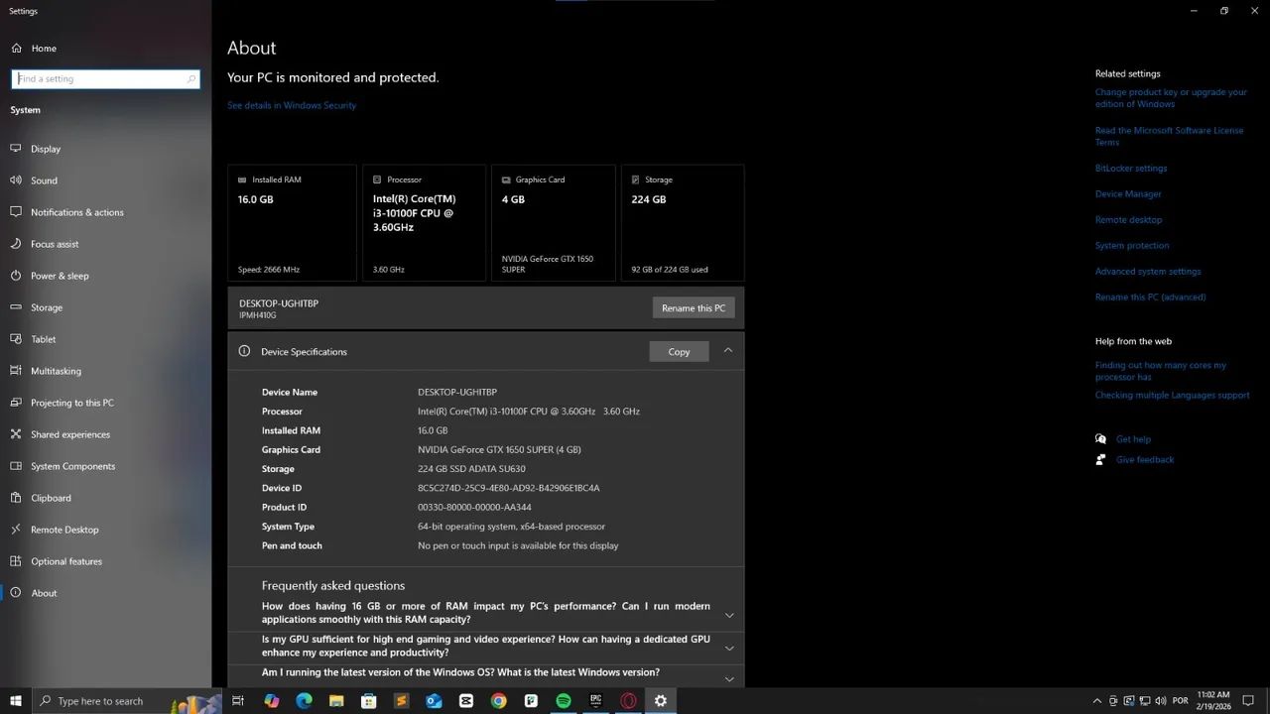The image size is (1270, 714).
Task: Expand the GPU sufficiency FAQ question
Action: [x=729, y=648]
